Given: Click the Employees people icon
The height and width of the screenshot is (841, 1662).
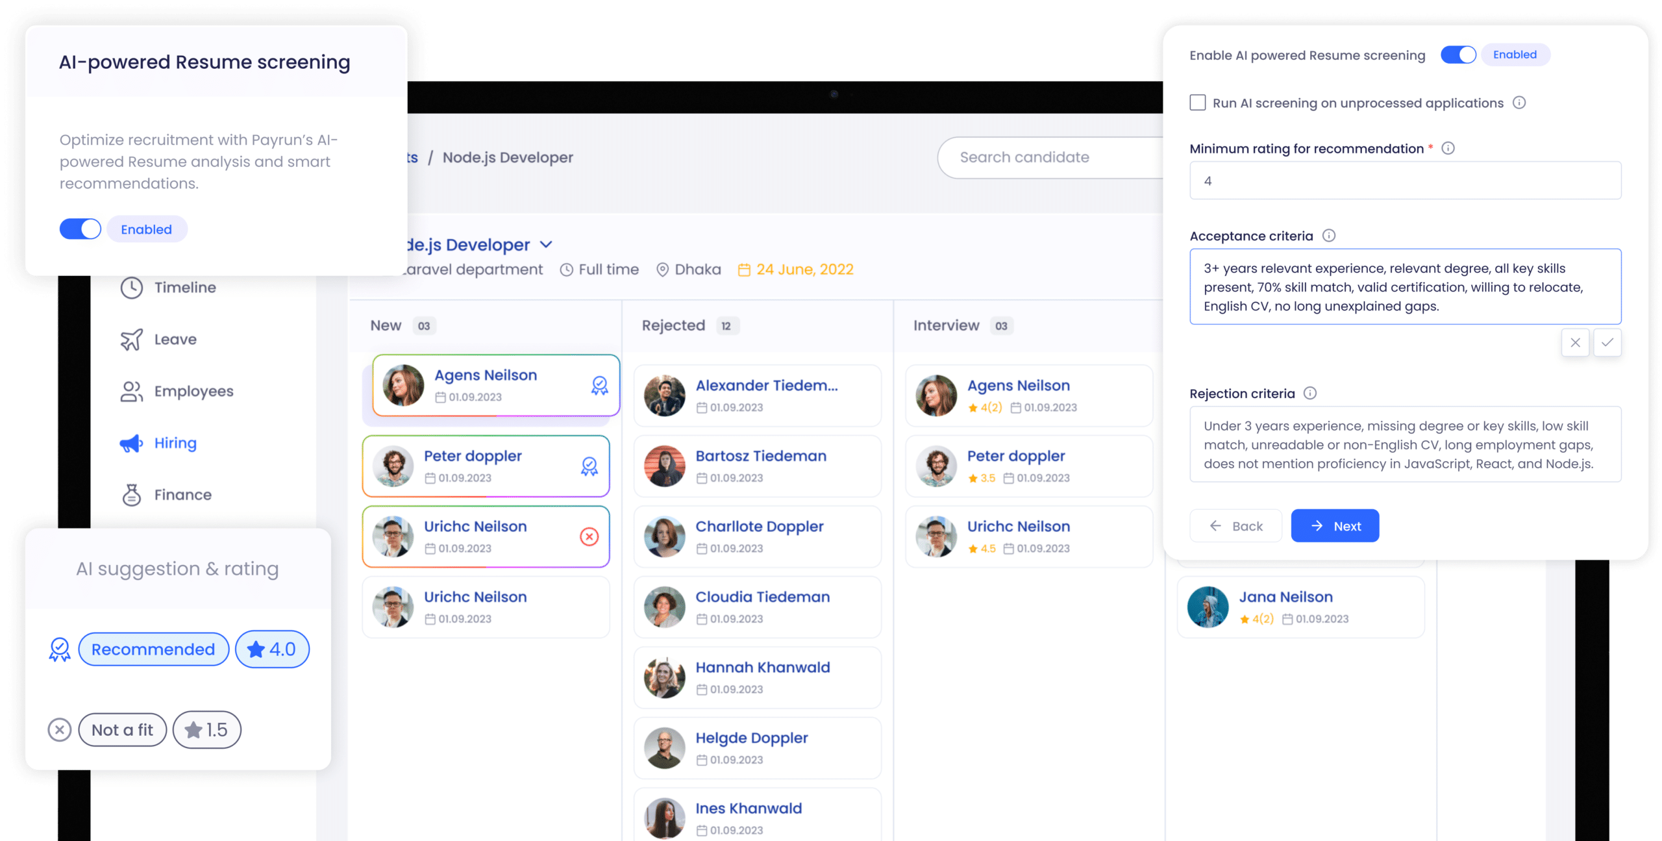Looking at the screenshot, I should (x=131, y=392).
